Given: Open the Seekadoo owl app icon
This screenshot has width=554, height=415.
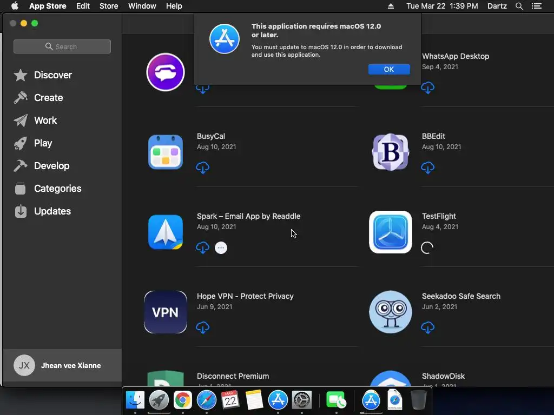Looking at the screenshot, I should coord(391,312).
